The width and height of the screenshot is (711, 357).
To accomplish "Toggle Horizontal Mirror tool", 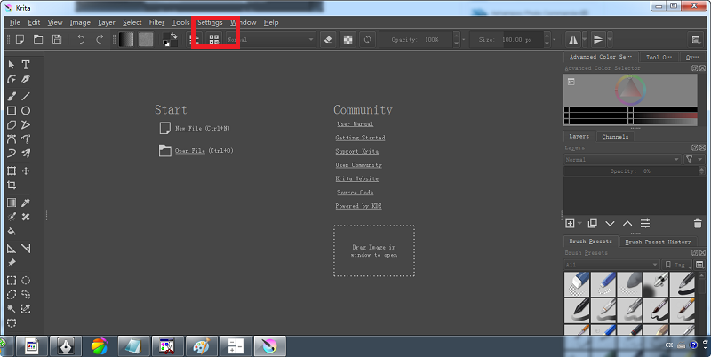I will click(x=573, y=39).
